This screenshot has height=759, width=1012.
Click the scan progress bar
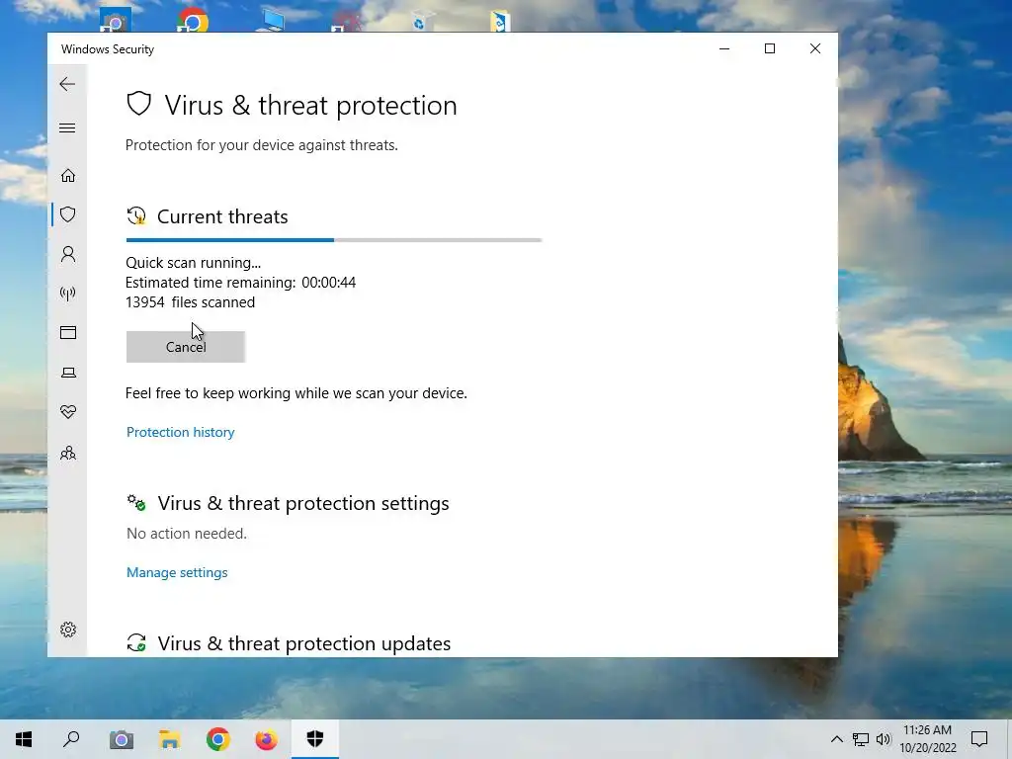point(334,240)
